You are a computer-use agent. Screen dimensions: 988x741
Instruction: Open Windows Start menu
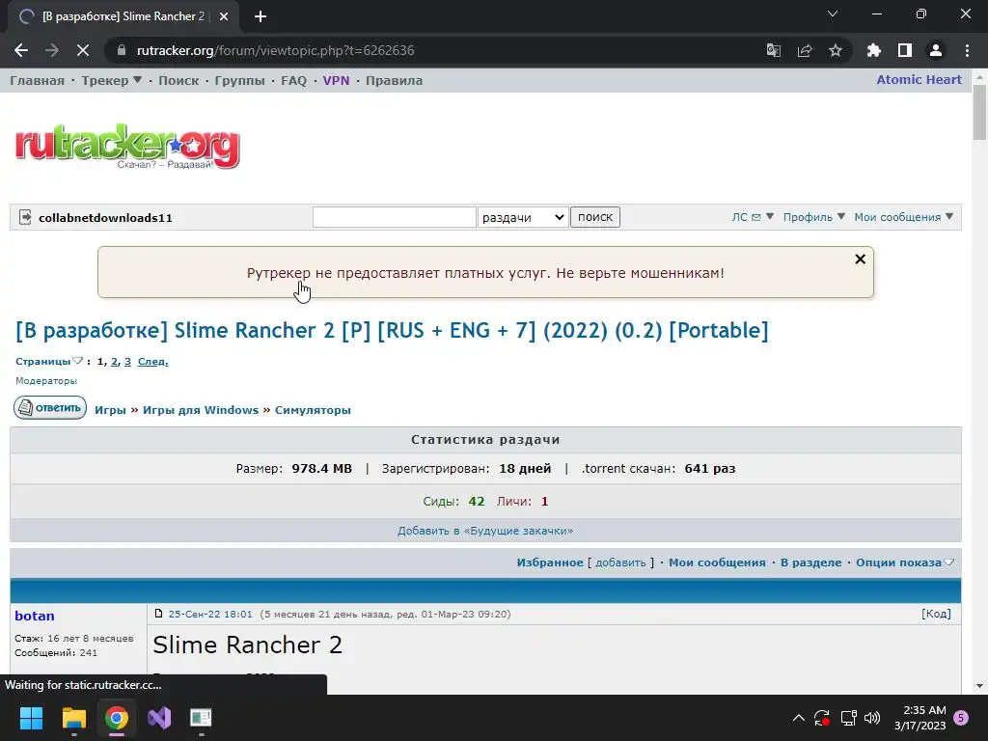tap(31, 718)
